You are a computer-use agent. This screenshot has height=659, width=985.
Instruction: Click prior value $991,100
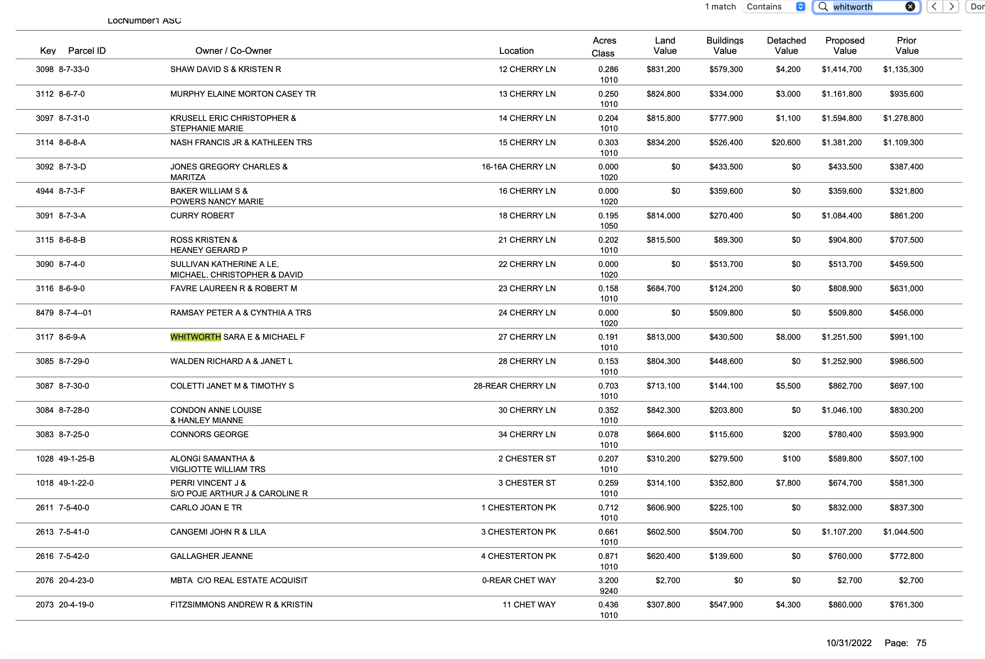[x=907, y=337]
